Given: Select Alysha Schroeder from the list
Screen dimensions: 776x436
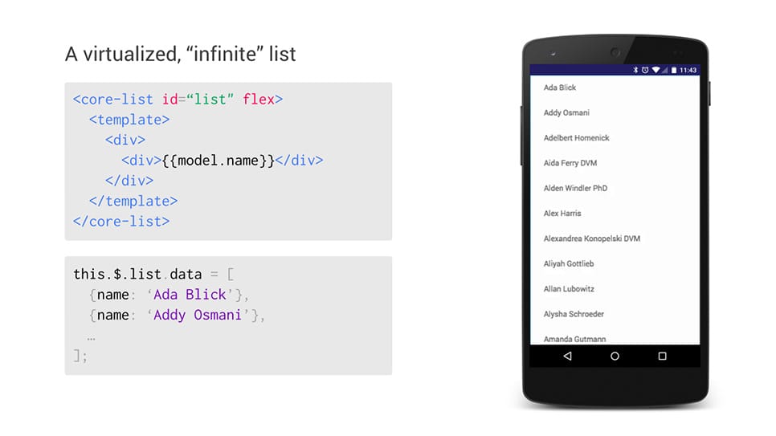Looking at the screenshot, I should [574, 314].
